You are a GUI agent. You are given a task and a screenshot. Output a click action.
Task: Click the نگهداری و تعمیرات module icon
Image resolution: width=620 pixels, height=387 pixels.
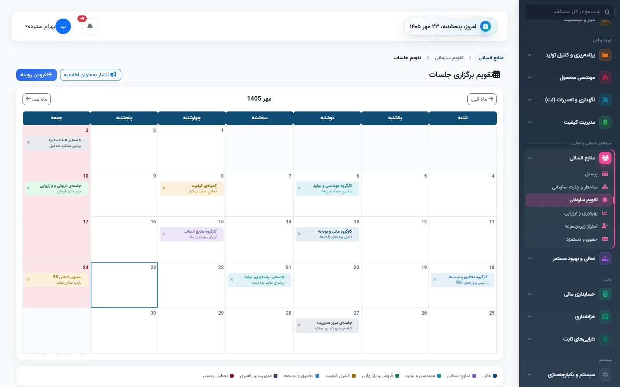coord(605,100)
